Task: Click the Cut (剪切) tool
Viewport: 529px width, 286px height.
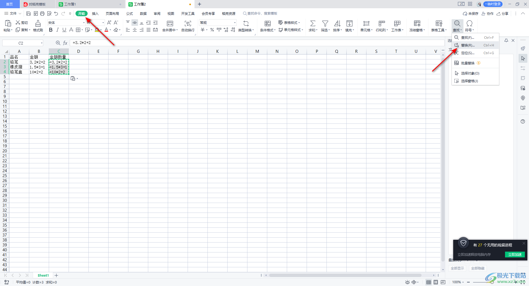Action: pyautogui.click(x=22, y=23)
